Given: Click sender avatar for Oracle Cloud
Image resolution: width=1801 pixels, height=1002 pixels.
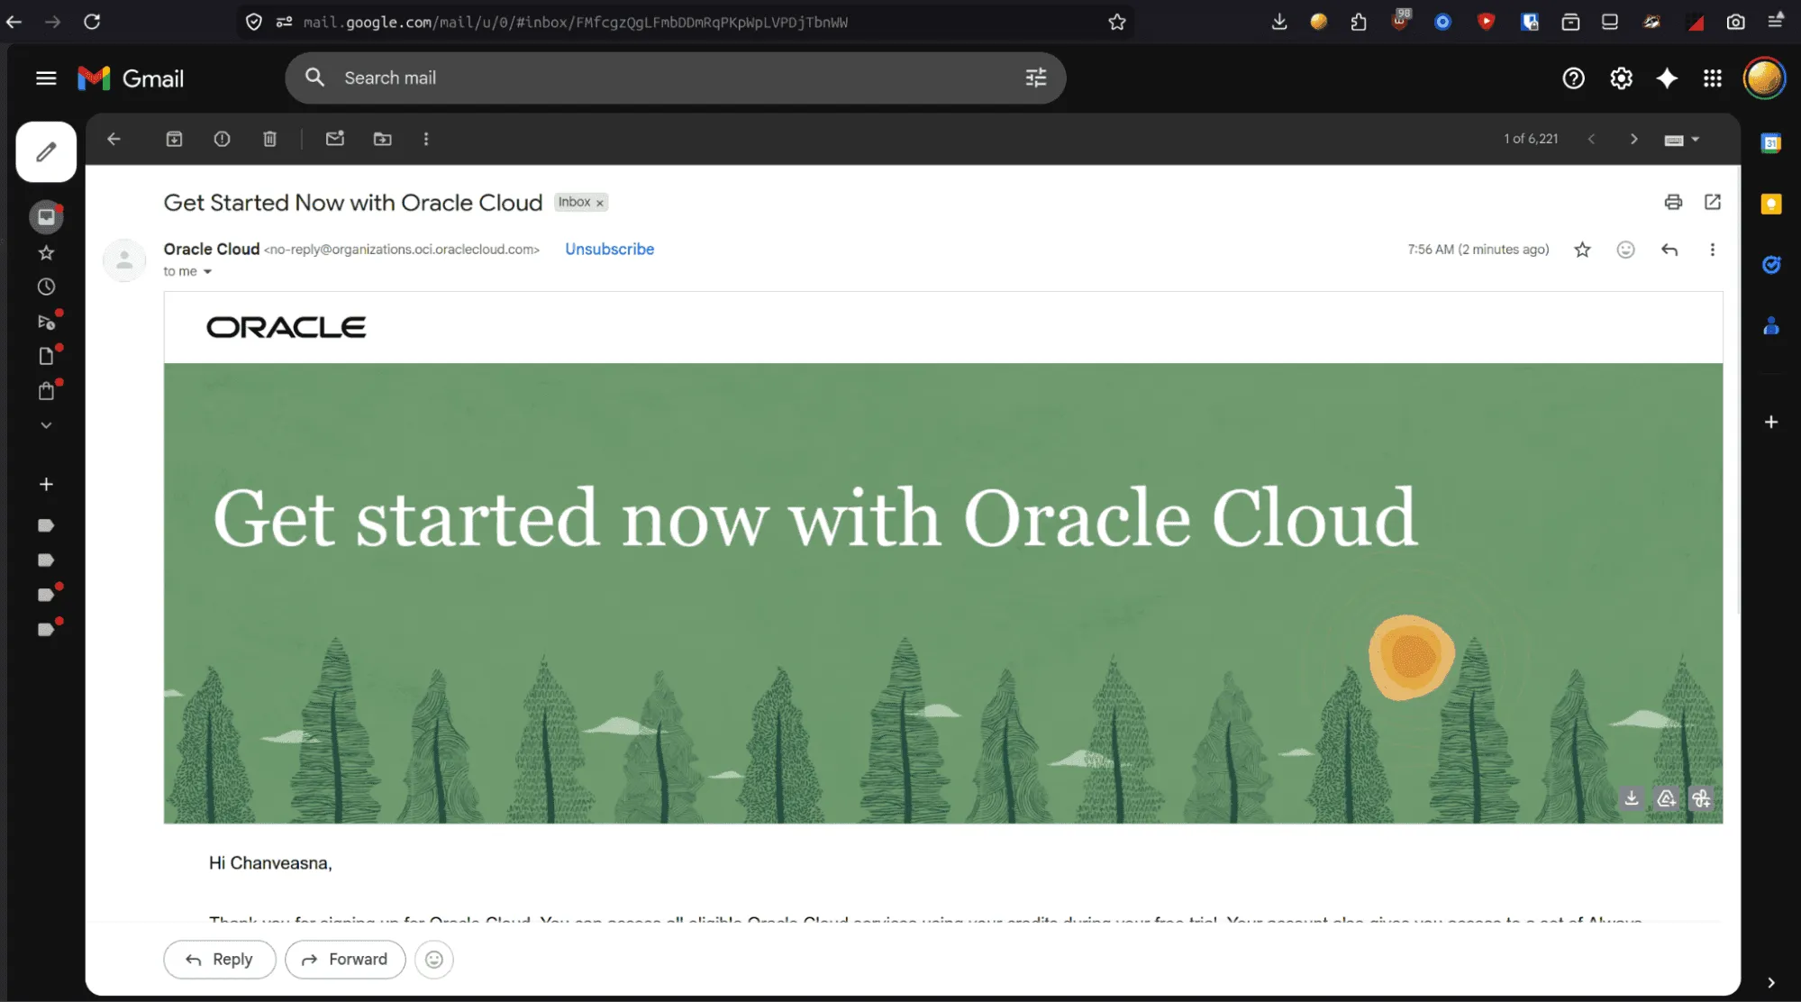Looking at the screenshot, I should point(124,260).
